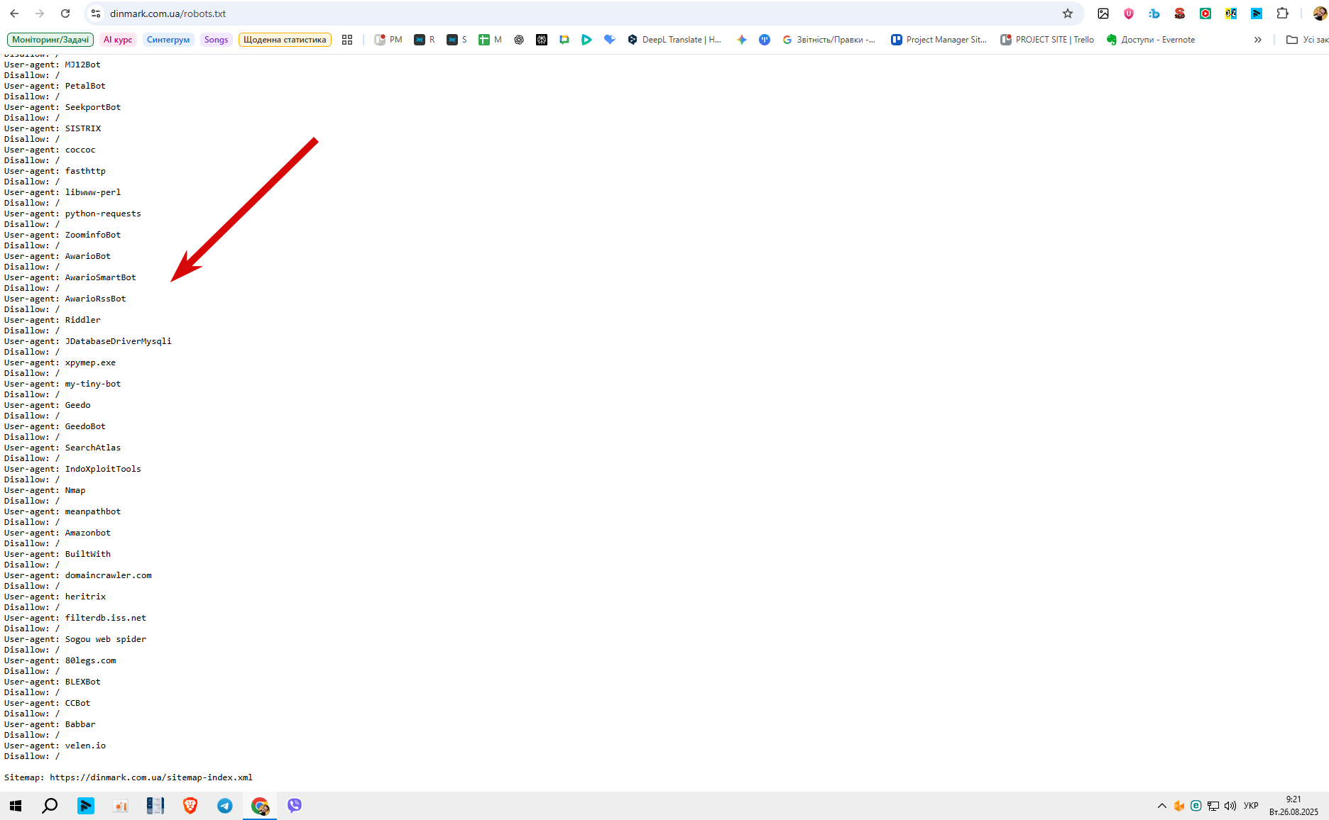
Task: Open the blue plane app in the taskbar
Action: (85, 806)
